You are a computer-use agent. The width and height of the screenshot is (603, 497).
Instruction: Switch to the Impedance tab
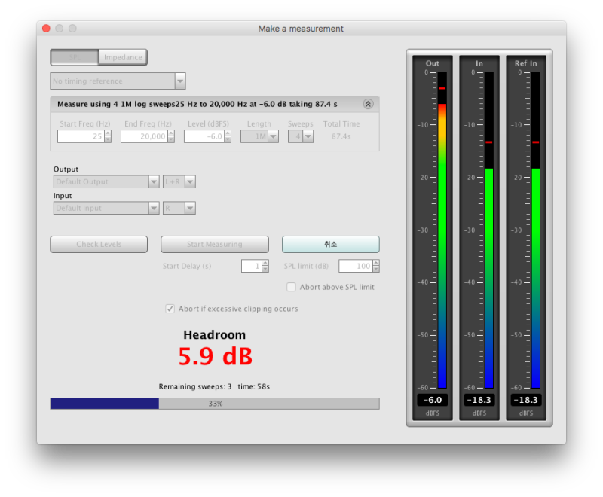pos(123,57)
